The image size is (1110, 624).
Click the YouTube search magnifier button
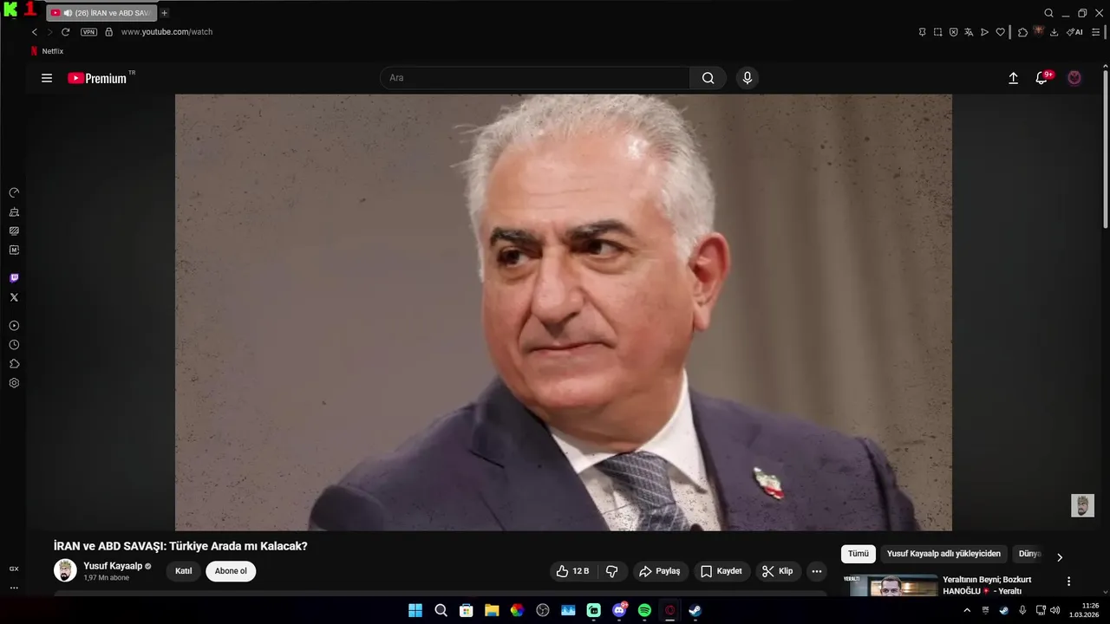coord(708,78)
